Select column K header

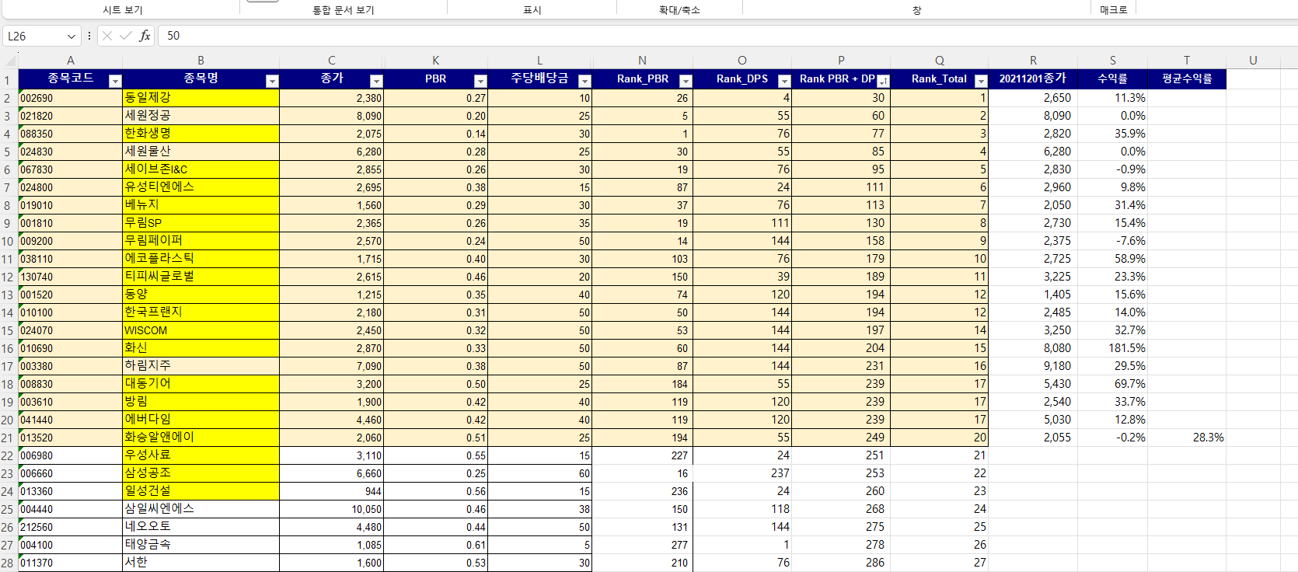(x=436, y=61)
